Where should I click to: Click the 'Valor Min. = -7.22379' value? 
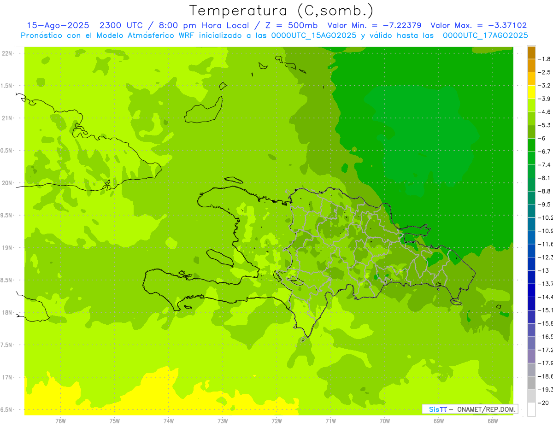[x=374, y=25]
